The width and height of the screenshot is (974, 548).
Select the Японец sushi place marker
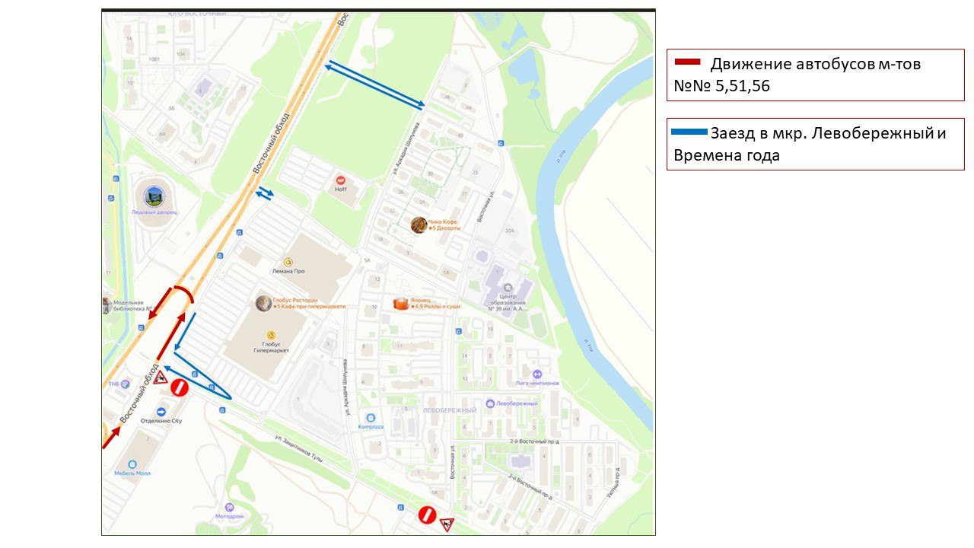pyautogui.click(x=401, y=304)
